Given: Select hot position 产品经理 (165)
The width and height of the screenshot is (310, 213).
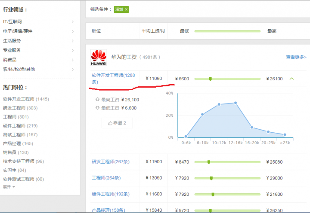Looking at the screenshot, I should pyautogui.click(x=18, y=143).
